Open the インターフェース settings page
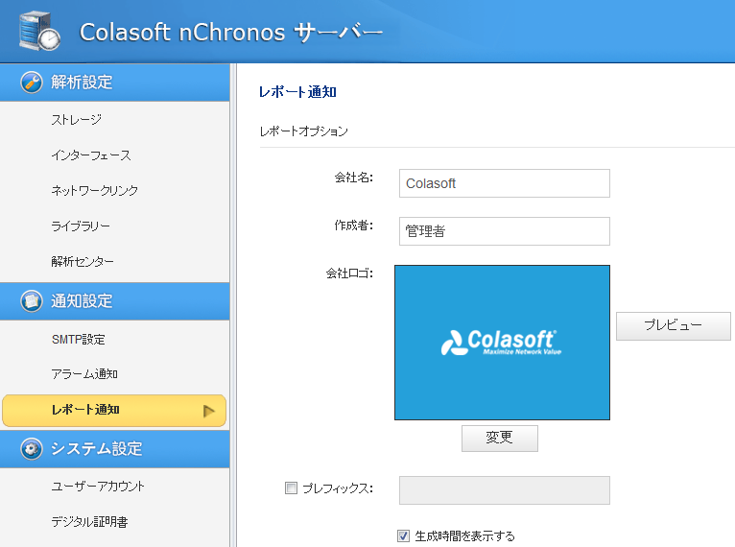Image resolution: width=735 pixels, height=547 pixels. coord(91,155)
